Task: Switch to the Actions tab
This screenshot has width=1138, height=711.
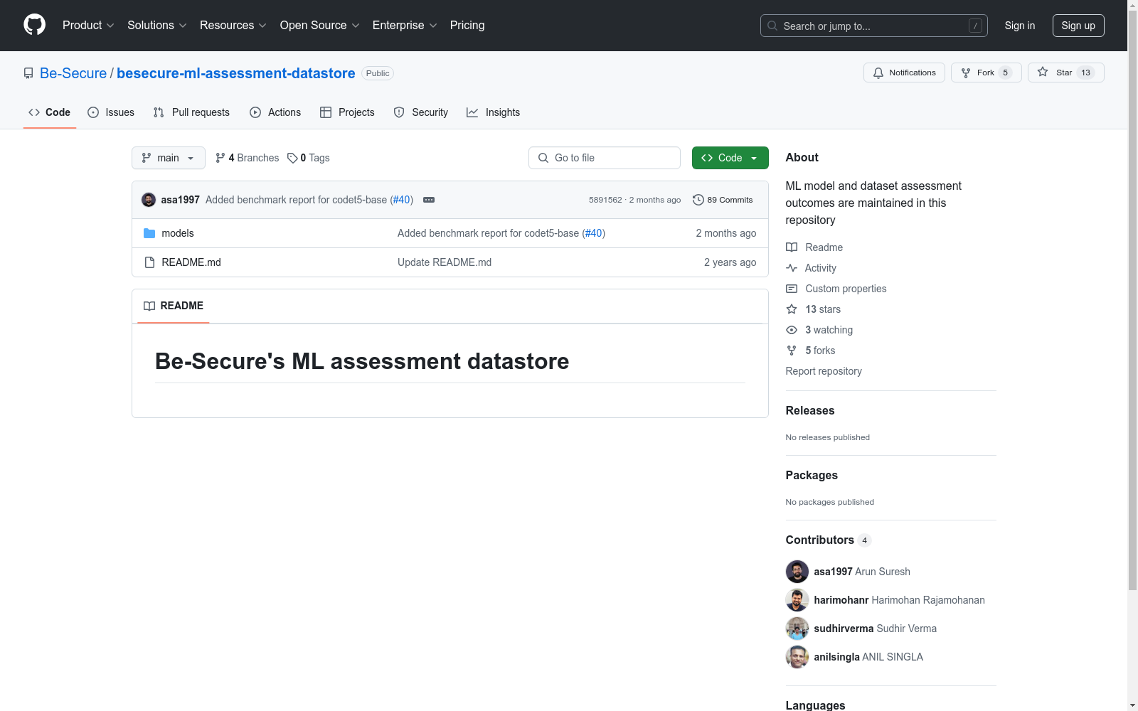Action: (x=275, y=112)
